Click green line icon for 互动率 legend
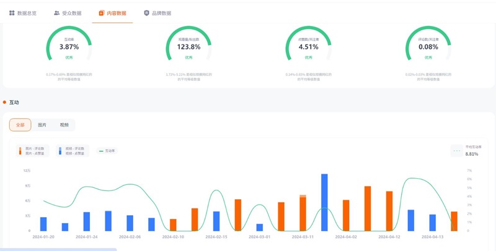The image size is (496, 251). coord(101,150)
